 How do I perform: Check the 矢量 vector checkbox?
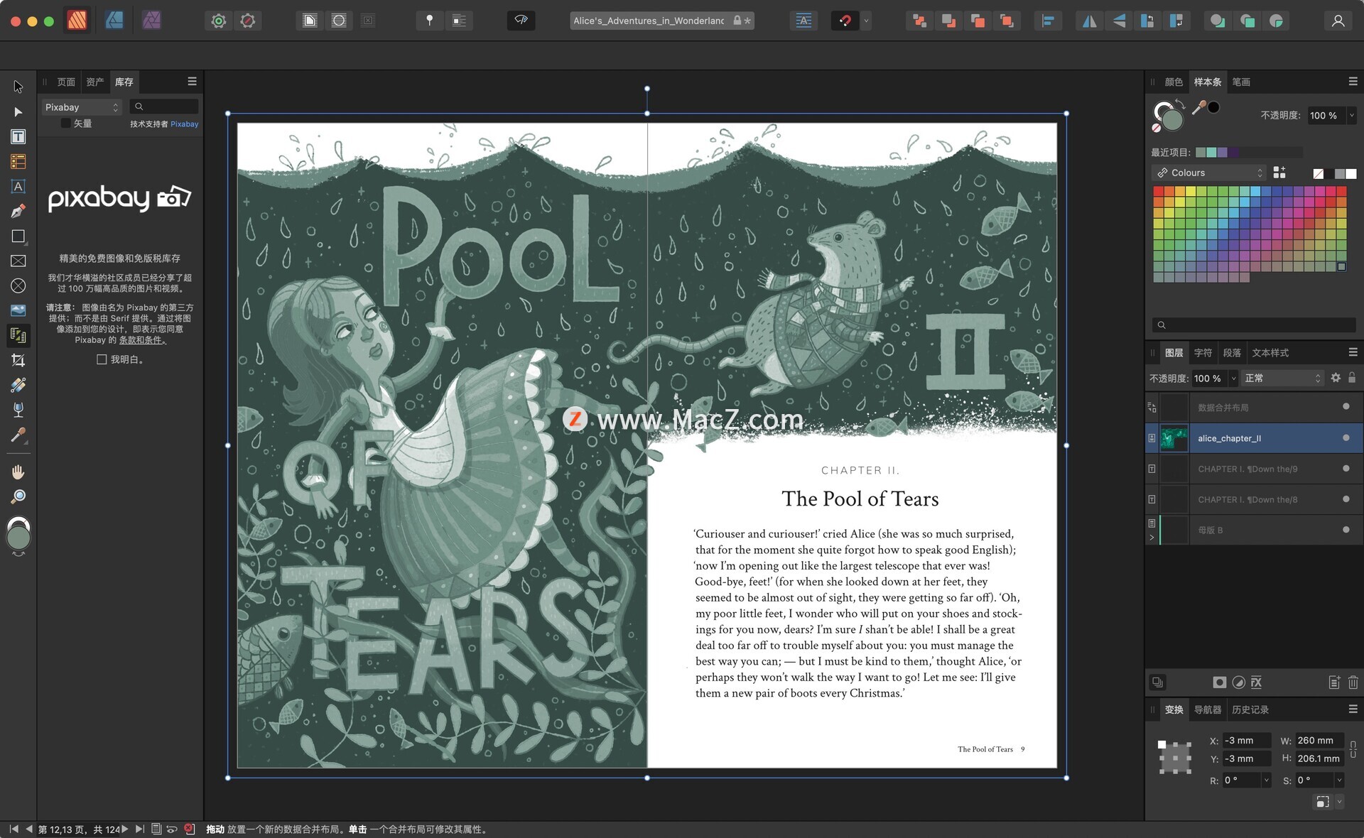pyautogui.click(x=65, y=124)
